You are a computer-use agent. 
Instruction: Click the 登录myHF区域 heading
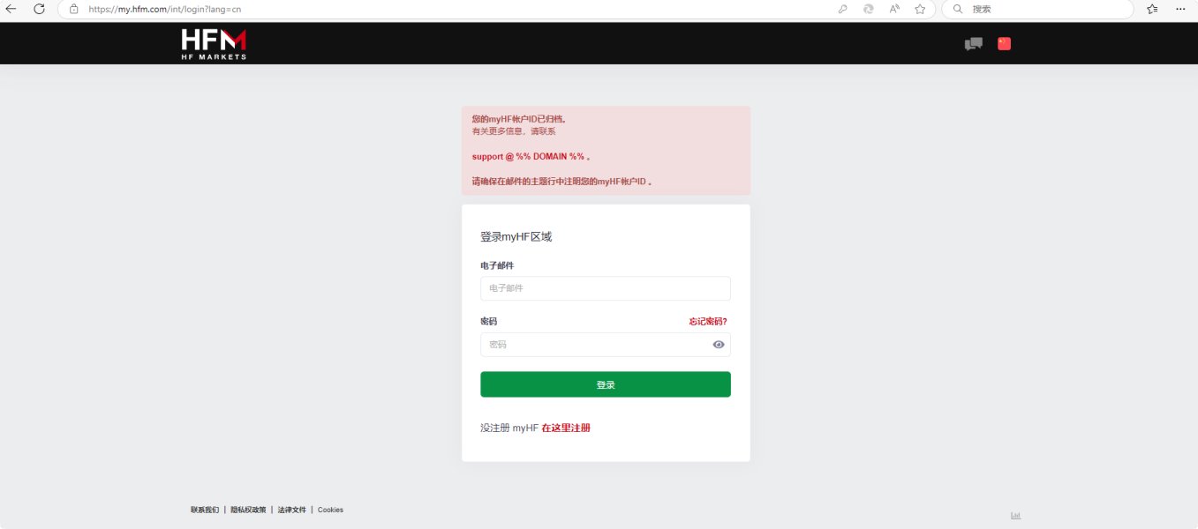(516, 237)
